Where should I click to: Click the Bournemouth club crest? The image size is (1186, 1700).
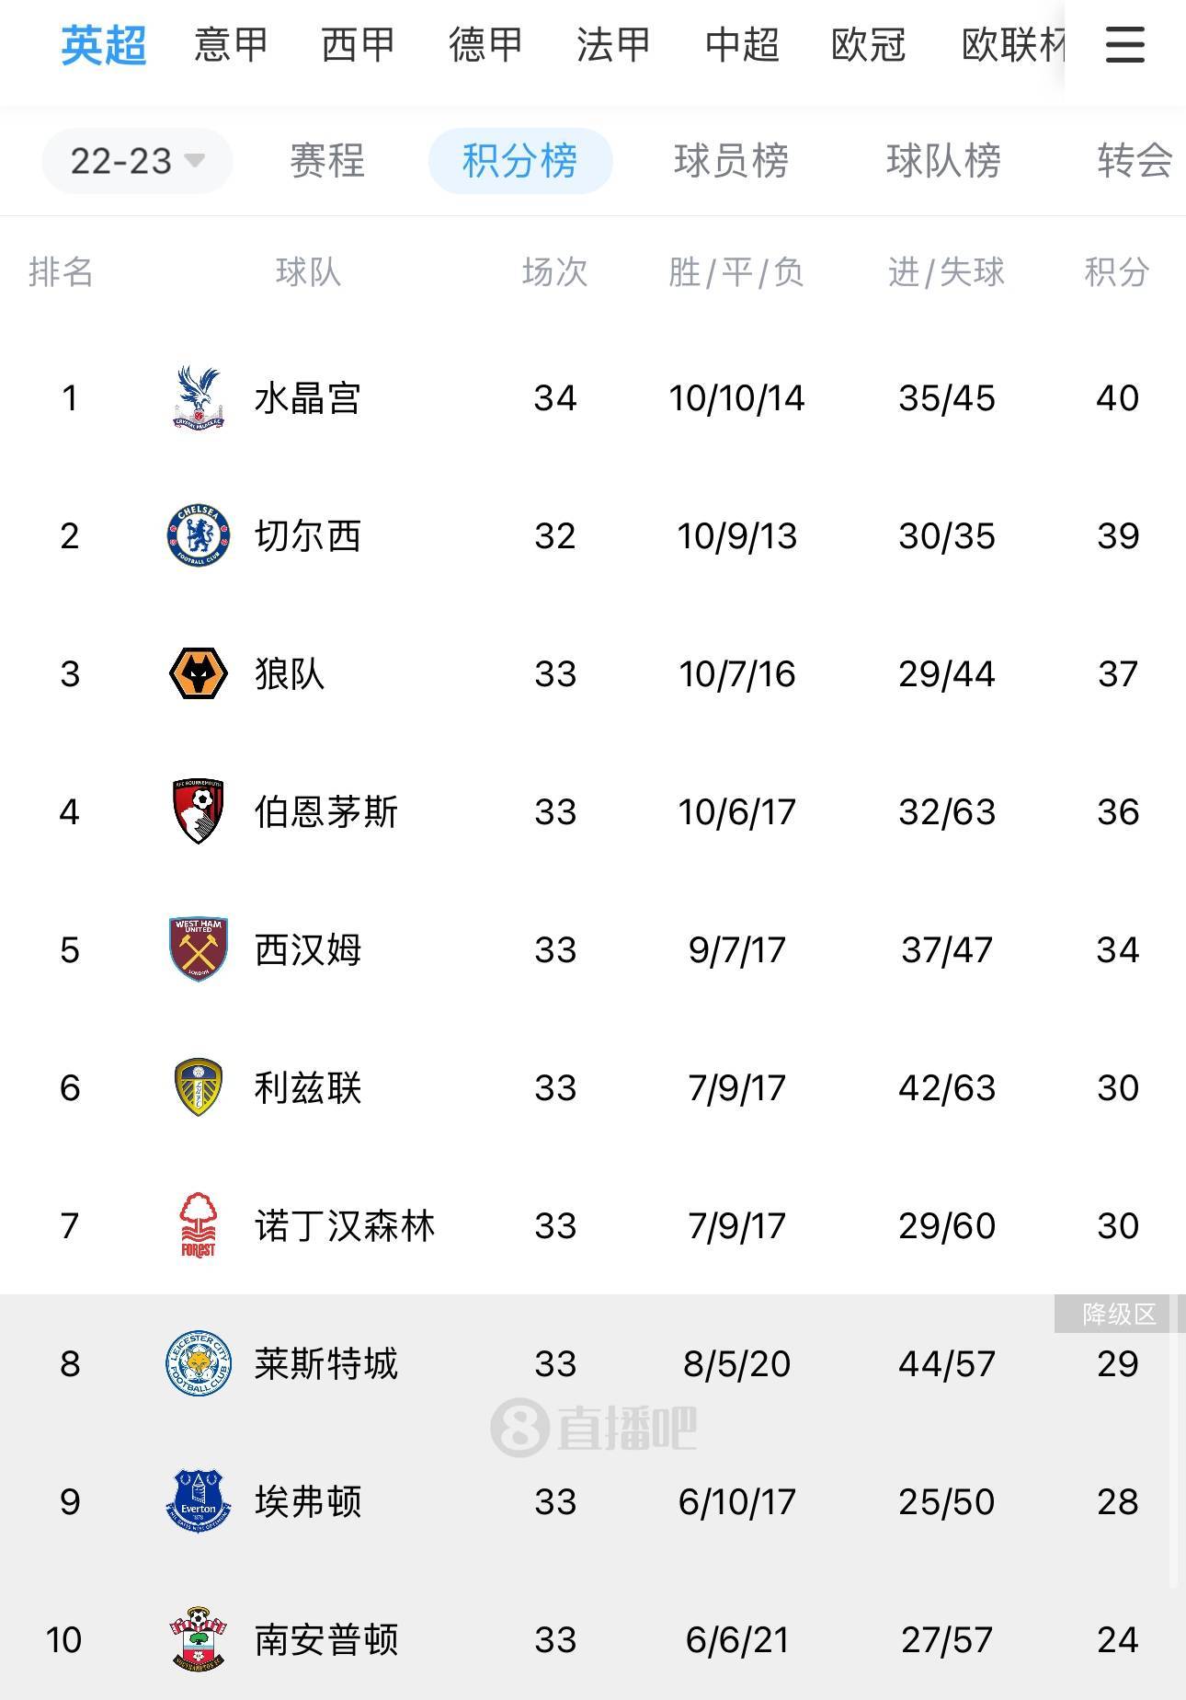[x=199, y=811]
